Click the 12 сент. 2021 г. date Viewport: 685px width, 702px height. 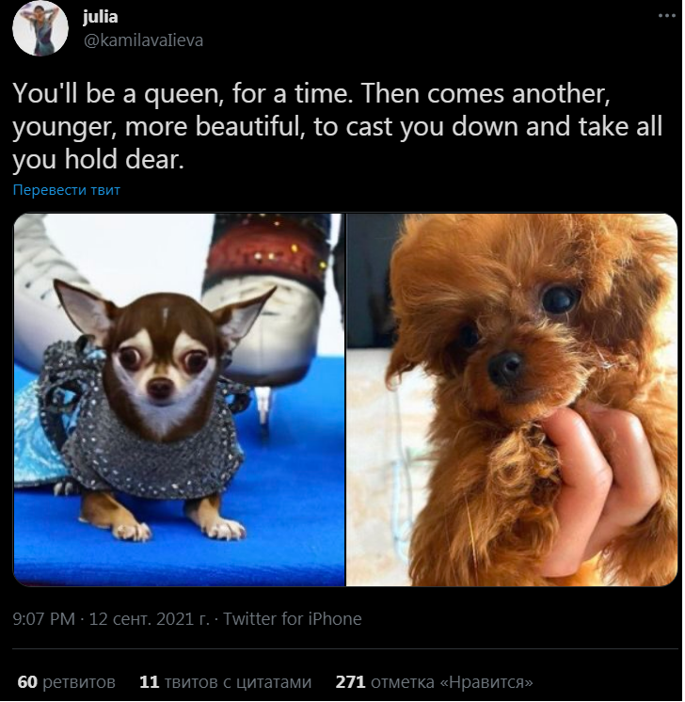[x=150, y=619]
